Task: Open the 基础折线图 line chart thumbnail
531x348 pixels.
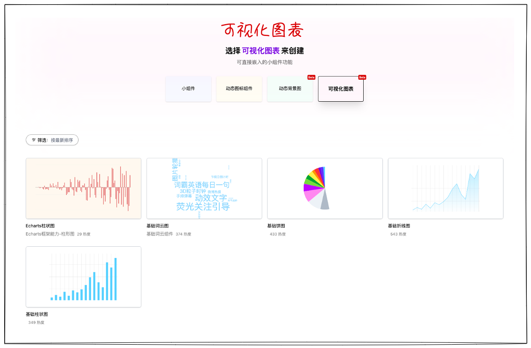Action: point(445,188)
